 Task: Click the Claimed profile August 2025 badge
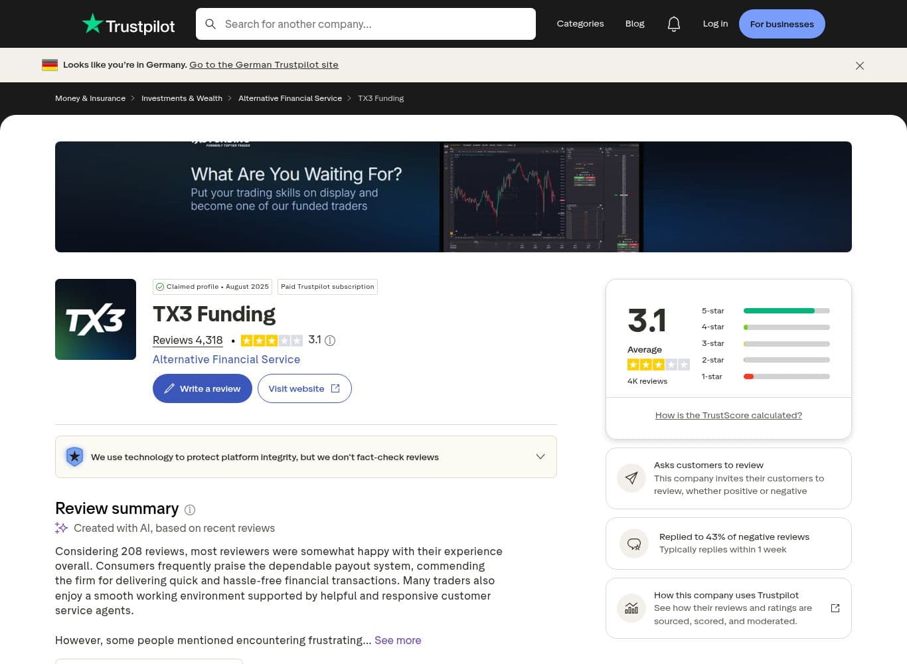click(x=212, y=287)
